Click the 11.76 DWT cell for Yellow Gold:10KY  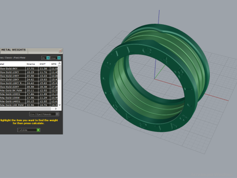[44, 72]
